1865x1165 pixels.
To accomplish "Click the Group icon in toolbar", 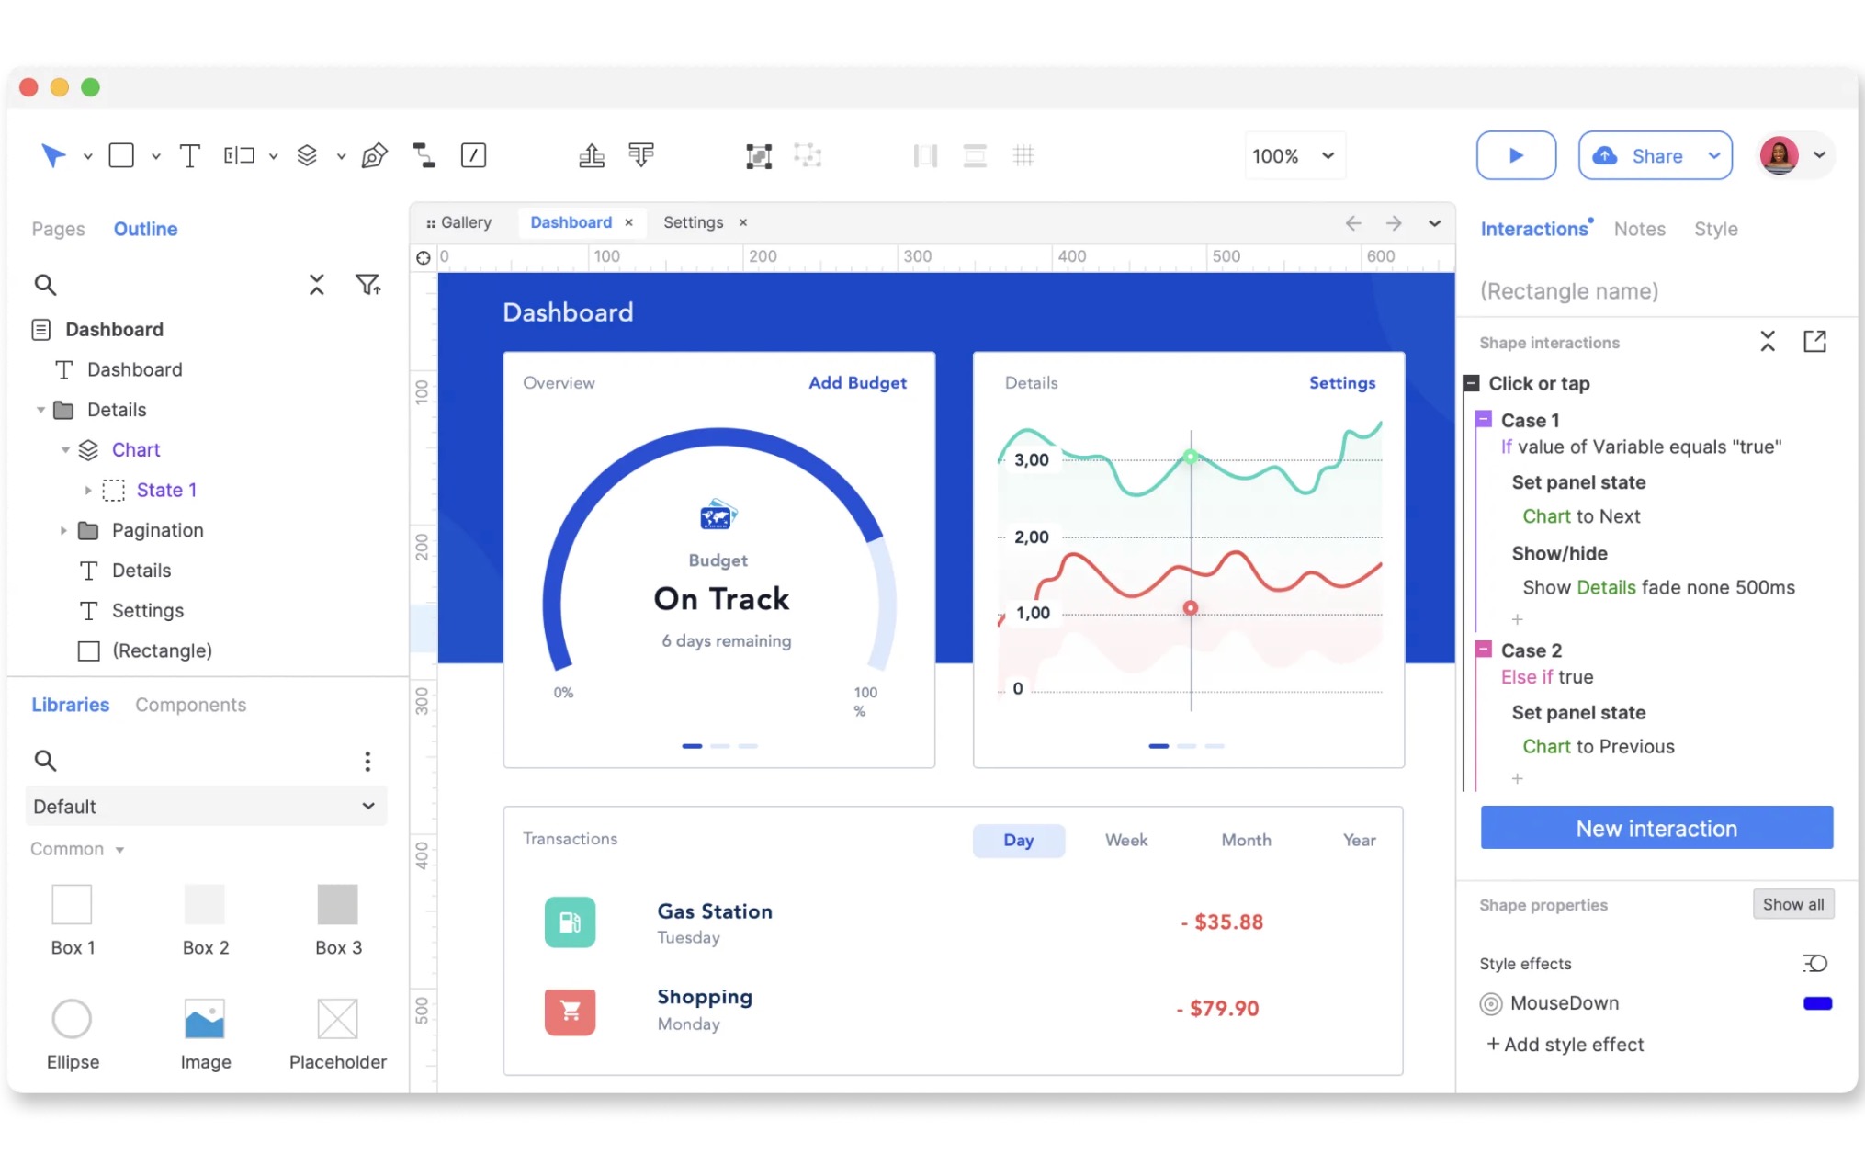I will coord(758,155).
